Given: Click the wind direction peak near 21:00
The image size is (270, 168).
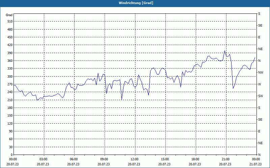Looking at the screenshot, I should [x=224, y=51].
